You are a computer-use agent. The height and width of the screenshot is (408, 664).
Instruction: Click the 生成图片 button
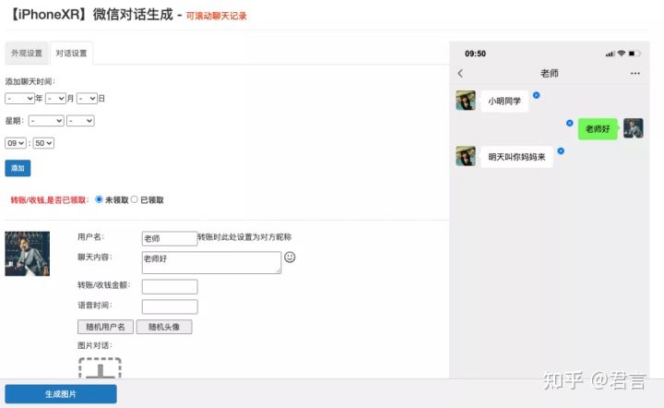(61, 394)
